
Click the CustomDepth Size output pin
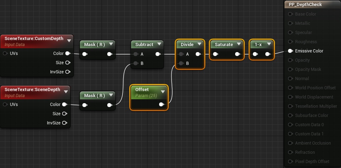tap(67, 62)
